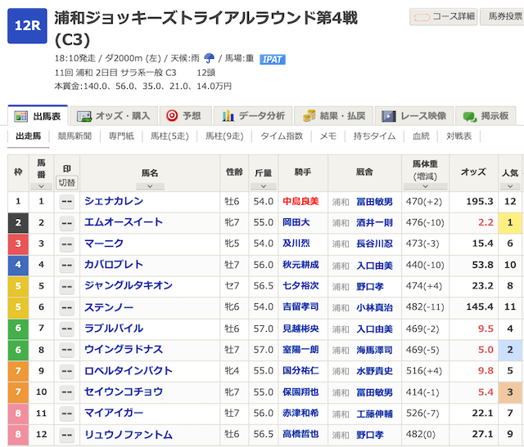Sort by 馬体重 column arrow
524x447 pixels.
click(x=426, y=186)
